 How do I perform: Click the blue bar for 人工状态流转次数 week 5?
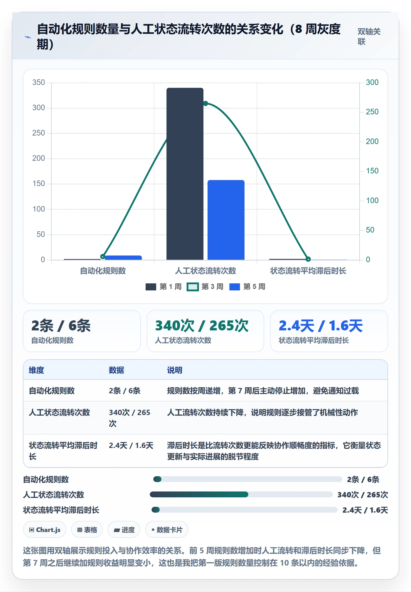coord(226,220)
